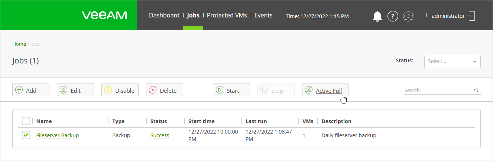Click the Delete job X icon
493x161 pixels.
(x=153, y=90)
